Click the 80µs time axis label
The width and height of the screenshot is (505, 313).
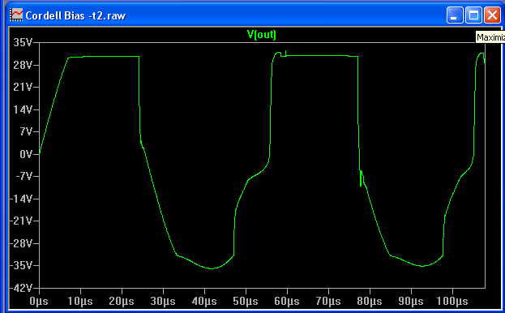point(370,302)
